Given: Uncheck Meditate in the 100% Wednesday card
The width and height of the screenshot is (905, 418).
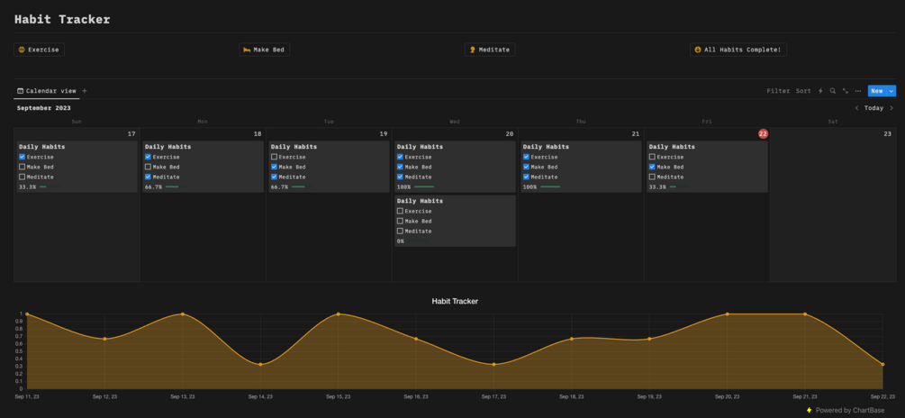Looking at the screenshot, I should coord(400,177).
